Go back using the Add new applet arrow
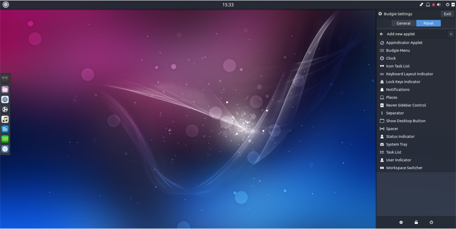Viewport: 456px width, 229px height. [x=382, y=34]
